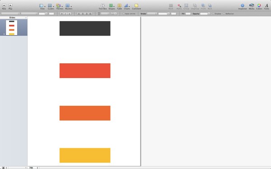Open the slide navigator size menu at bottom-left
The image size is (271, 169).
tap(5, 168)
